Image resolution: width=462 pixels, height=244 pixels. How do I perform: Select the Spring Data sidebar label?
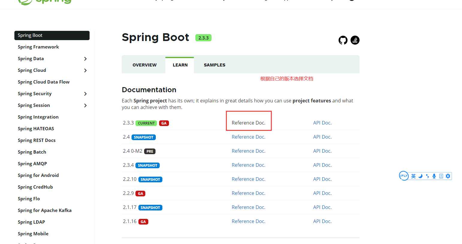31,59
